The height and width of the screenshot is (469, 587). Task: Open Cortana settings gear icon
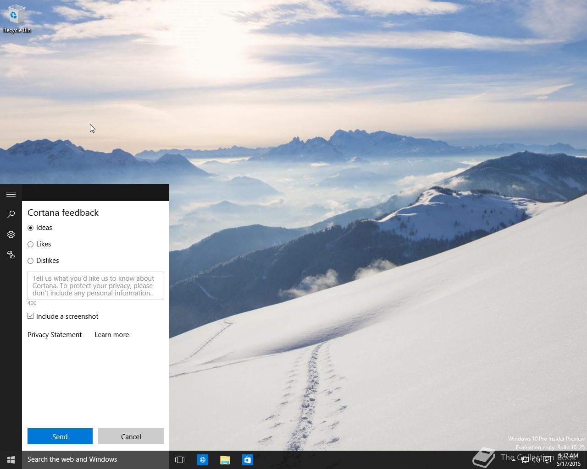click(x=11, y=234)
